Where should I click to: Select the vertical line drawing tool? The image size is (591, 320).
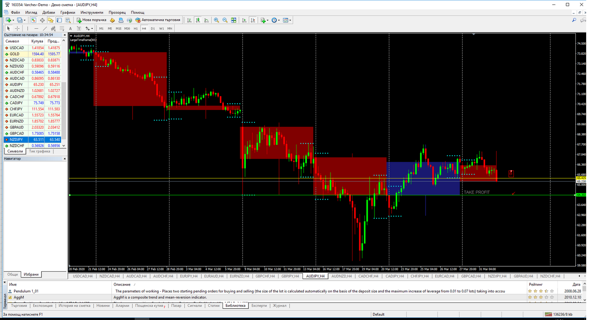click(x=28, y=28)
